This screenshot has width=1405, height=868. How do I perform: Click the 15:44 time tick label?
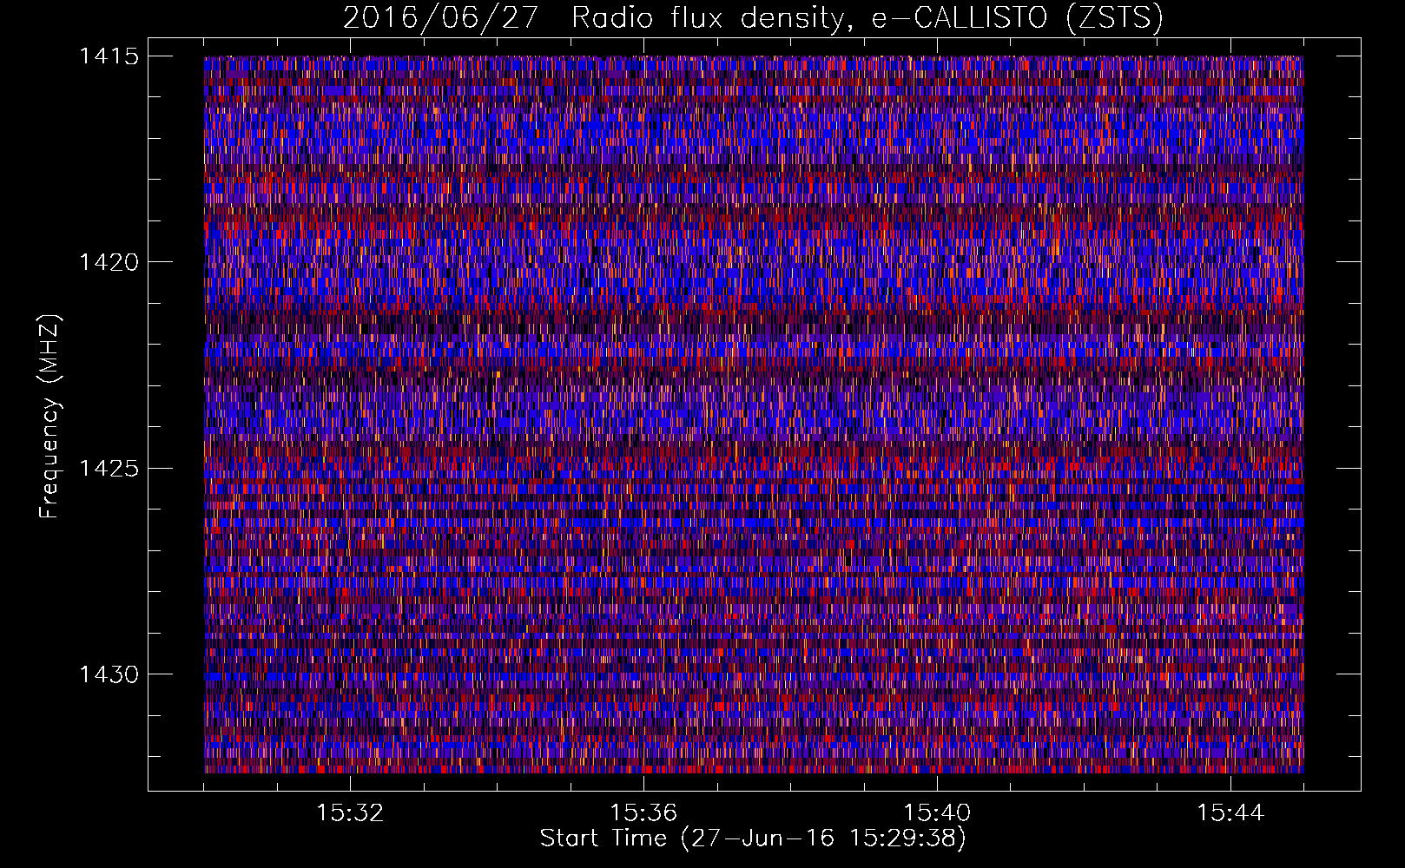pos(1230,813)
